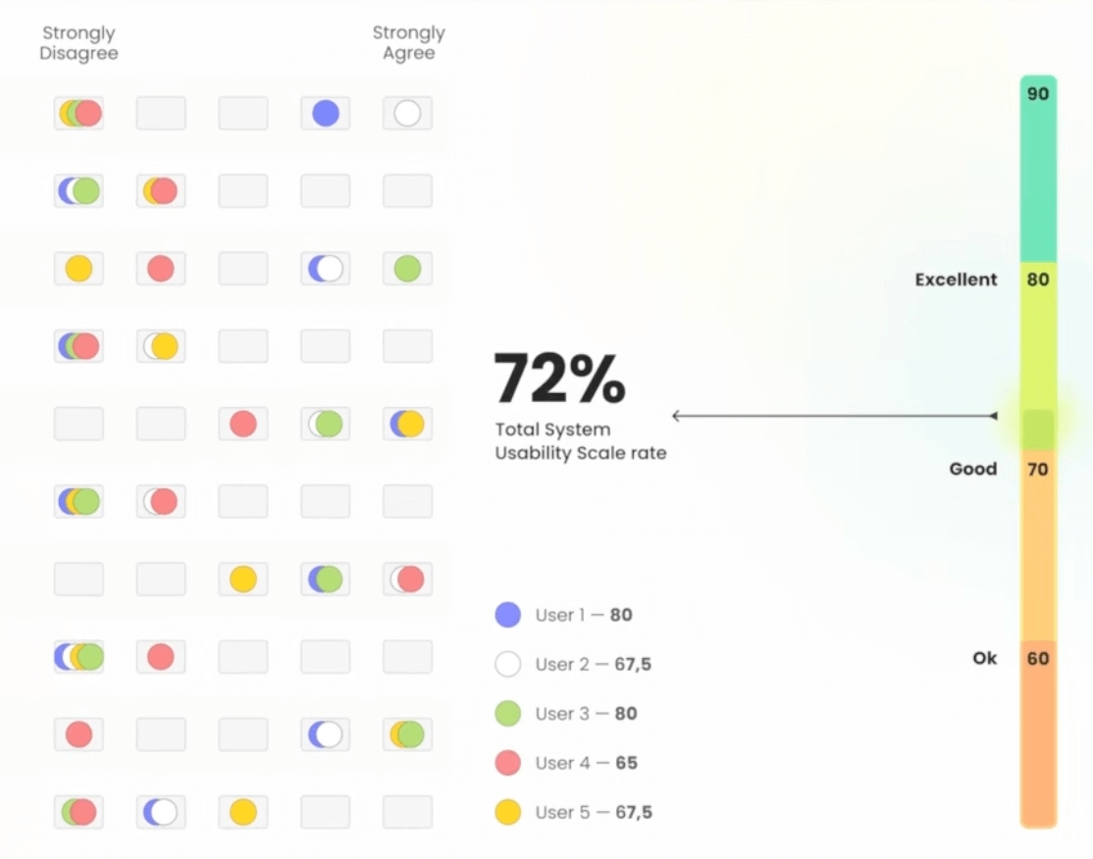Viewport: 1093px width, 859px height.
Task: Click the arrow pointing to 72%
Action: tap(834, 417)
